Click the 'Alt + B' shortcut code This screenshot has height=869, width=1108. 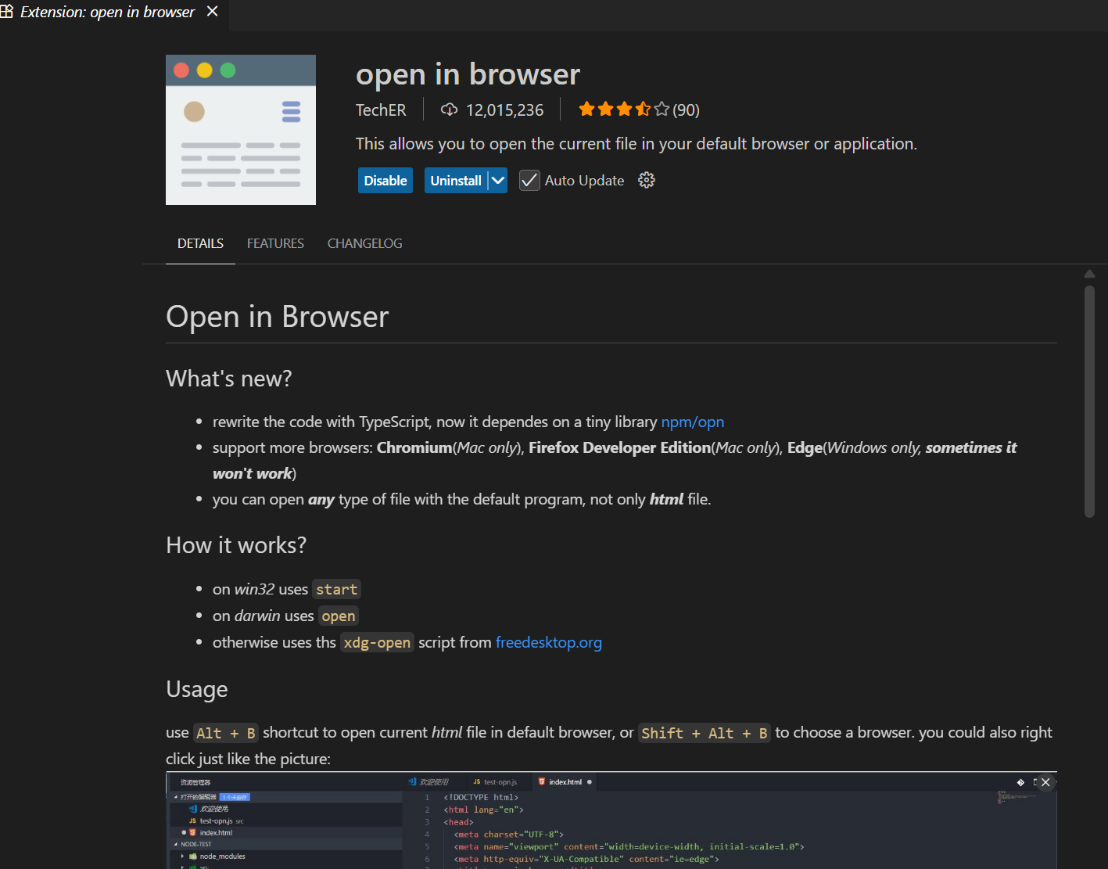[225, 733]
